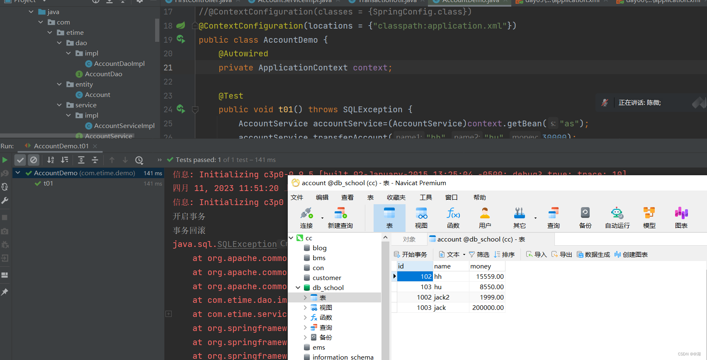Close the AccountDemo.t01 run tab
Viewport: 707px width, 360px height.
pyautogui.click(x=95, y=146)
